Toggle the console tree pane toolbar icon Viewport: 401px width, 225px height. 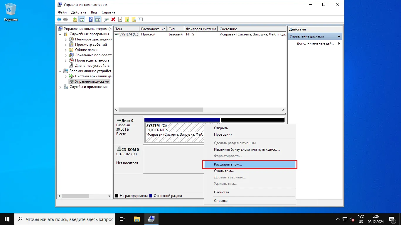[82, 20]
